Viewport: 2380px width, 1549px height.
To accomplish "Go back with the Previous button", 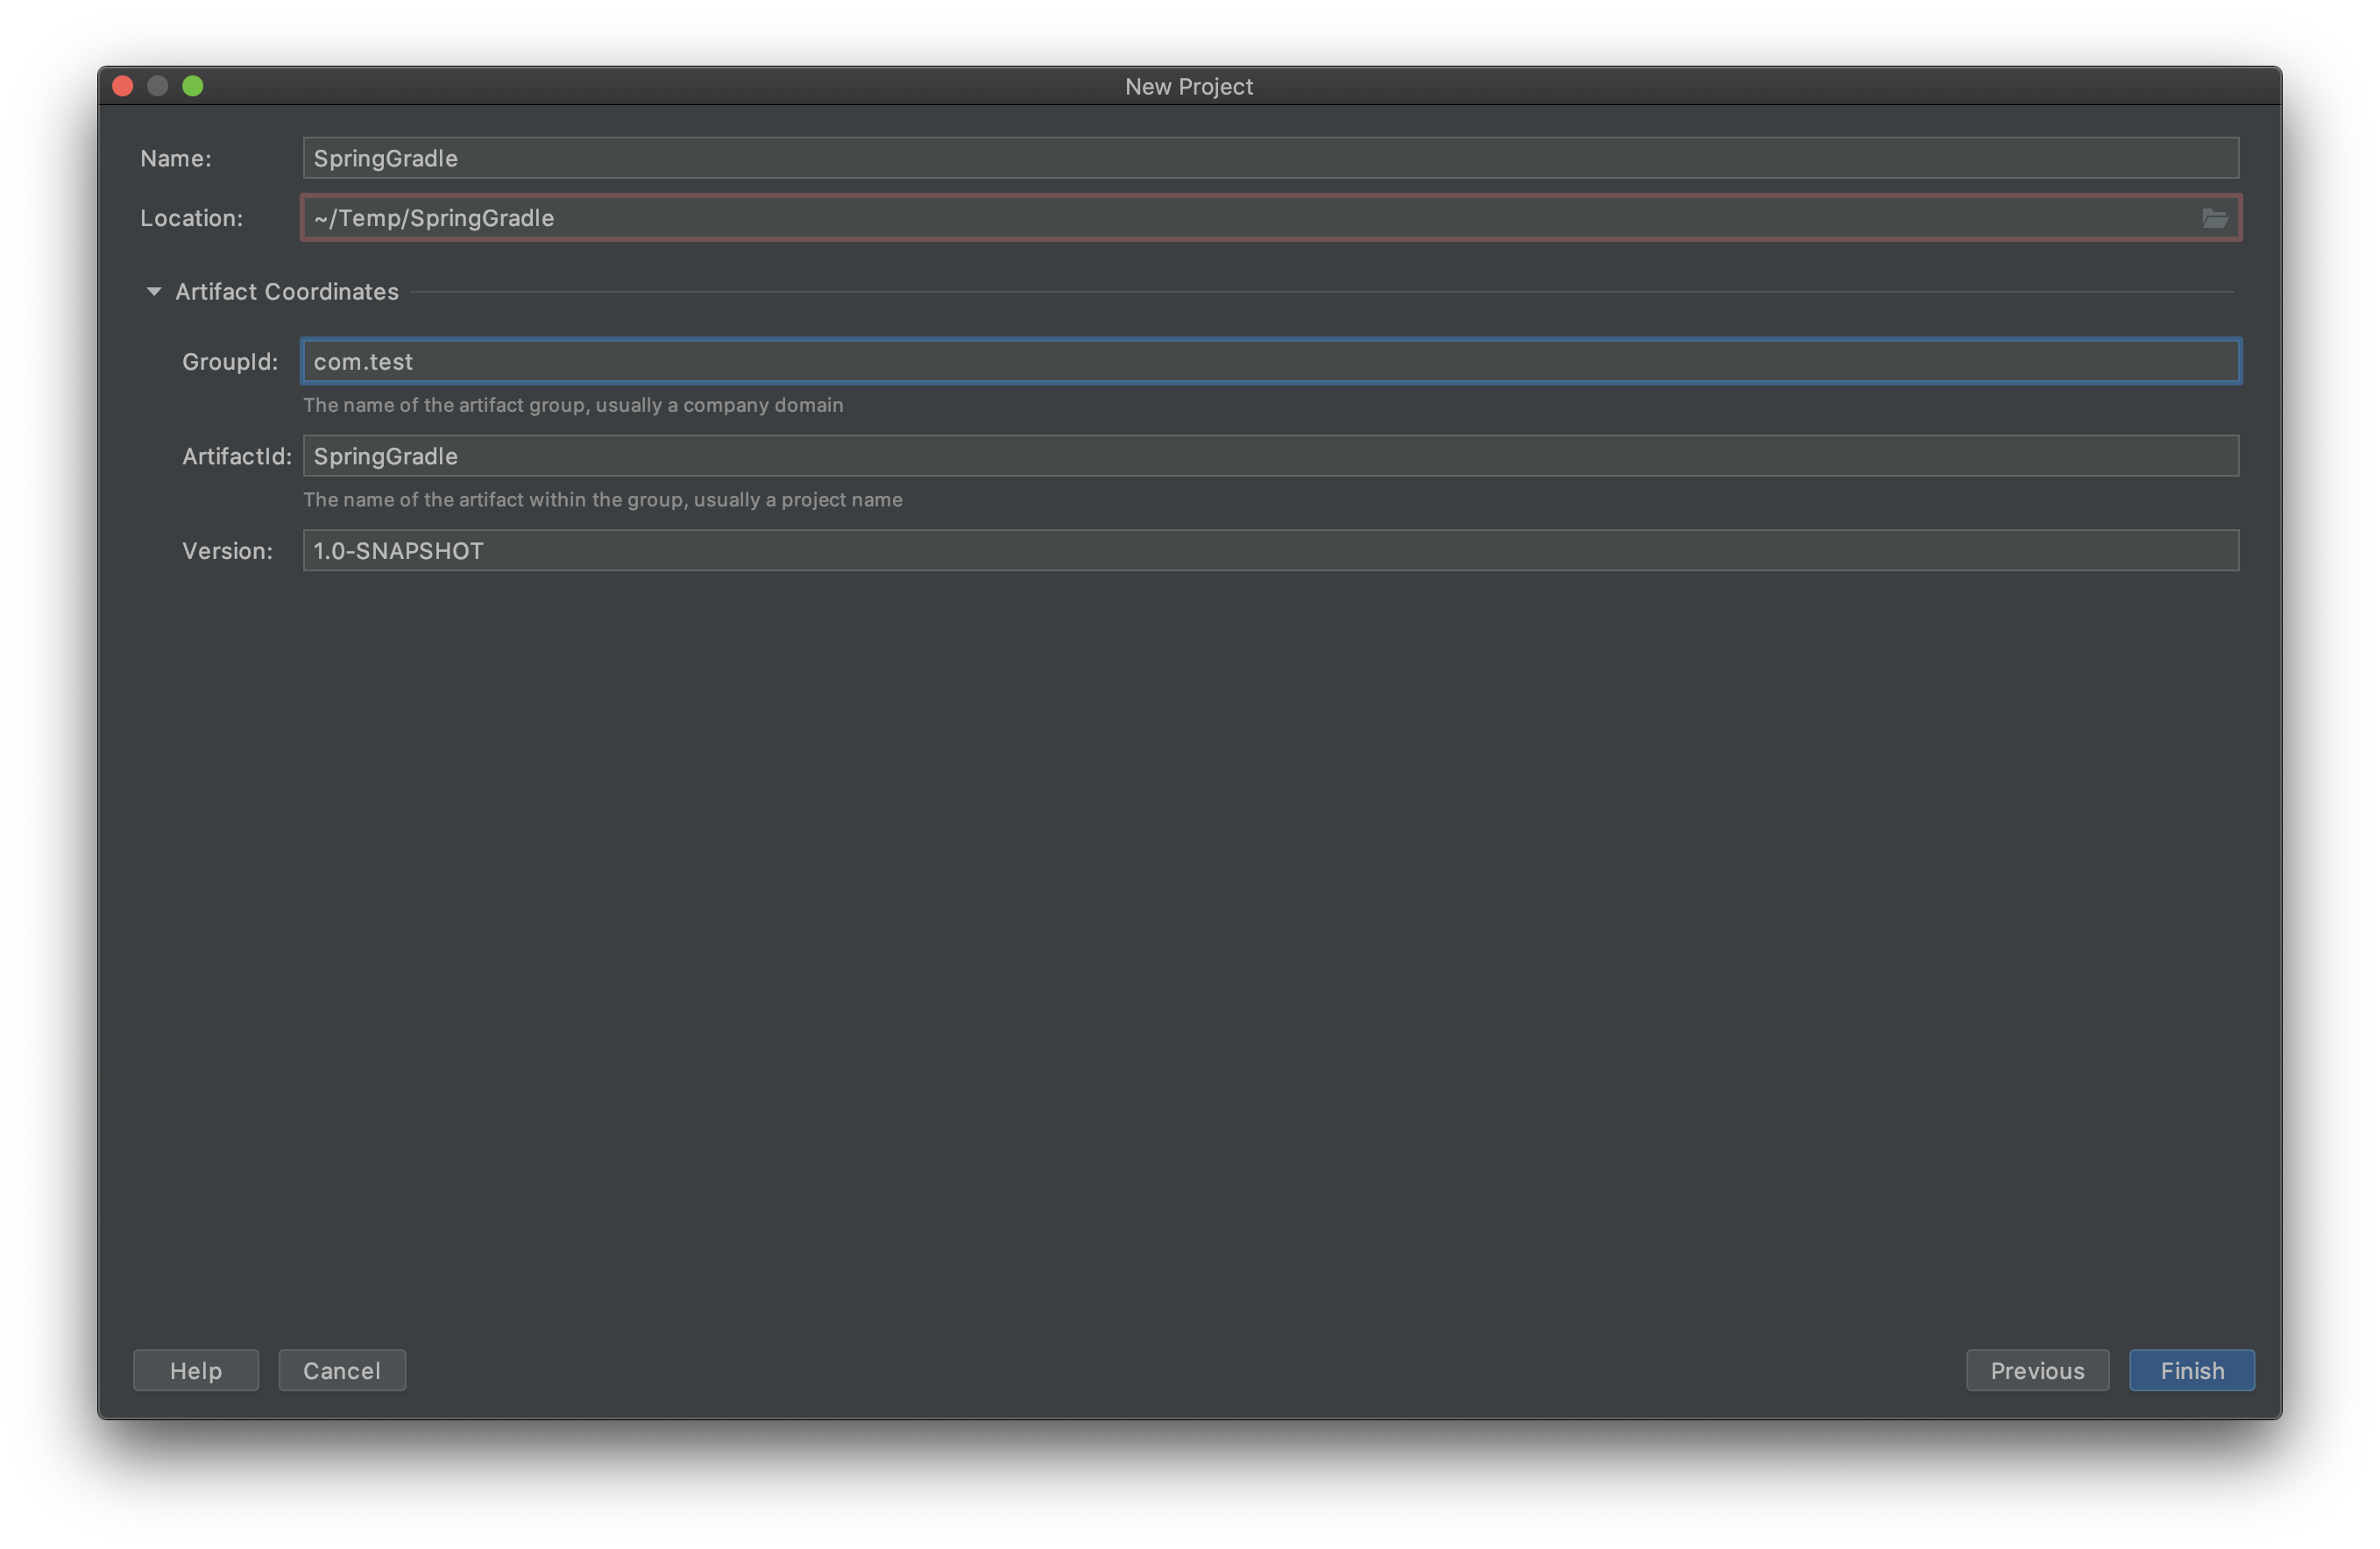I will tap(2037, 1370).
